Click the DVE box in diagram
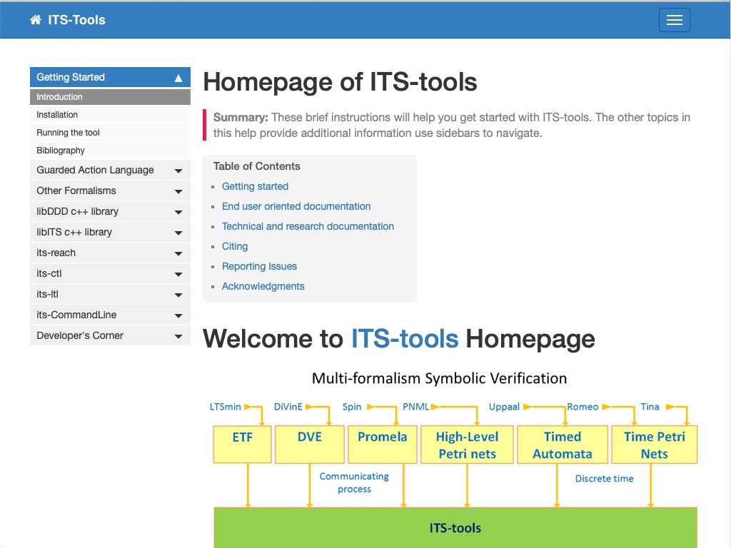Image resolution: width=731 pixels, height=548 pixels. (310, 444)
